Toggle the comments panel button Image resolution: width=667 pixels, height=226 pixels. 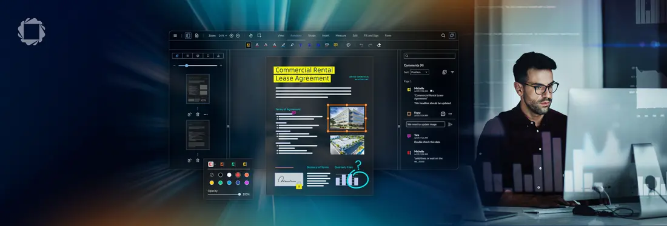pos(452,36)
